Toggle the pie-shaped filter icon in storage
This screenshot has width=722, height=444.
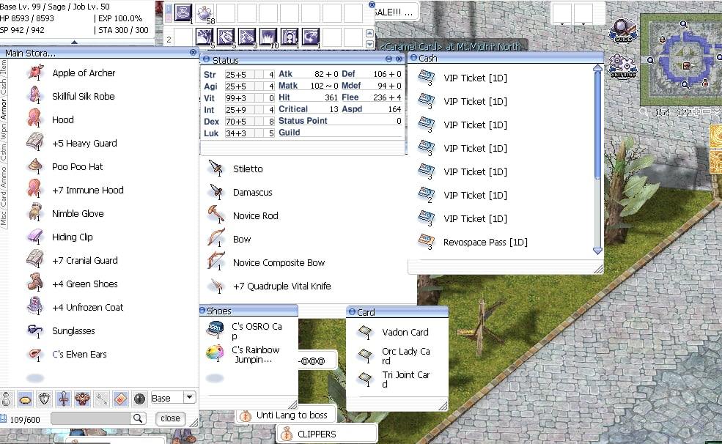[26, 399]
